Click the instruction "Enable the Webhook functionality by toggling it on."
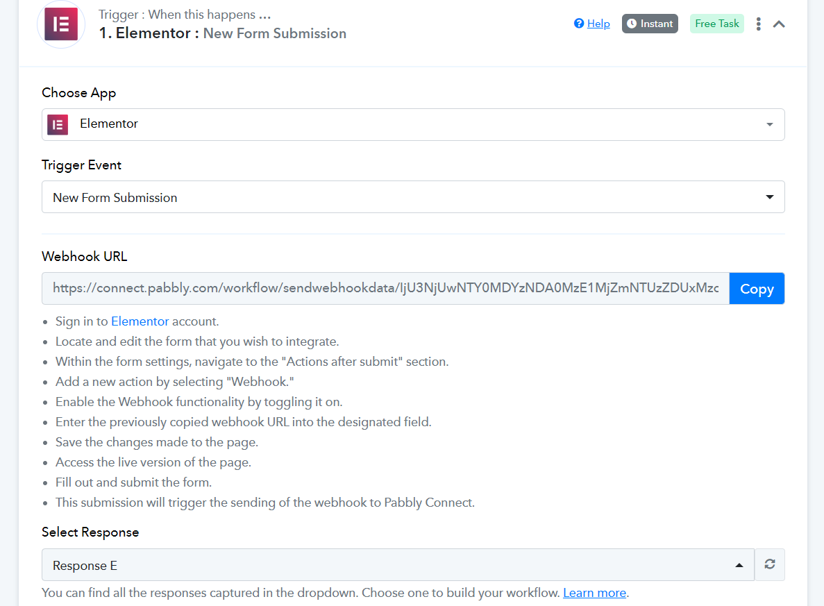The width and height of the screenshot is (824, 606). click(199, 402)
